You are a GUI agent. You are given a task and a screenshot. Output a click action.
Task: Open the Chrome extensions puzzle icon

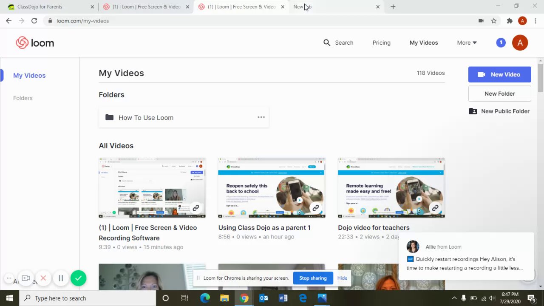510,20
